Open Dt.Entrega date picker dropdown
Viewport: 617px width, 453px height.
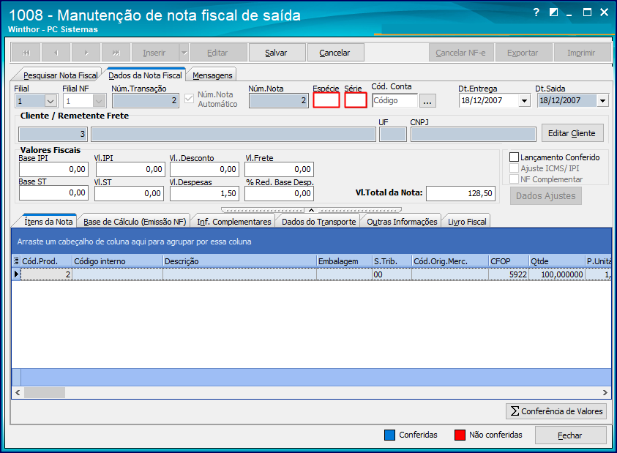(524, 101)
